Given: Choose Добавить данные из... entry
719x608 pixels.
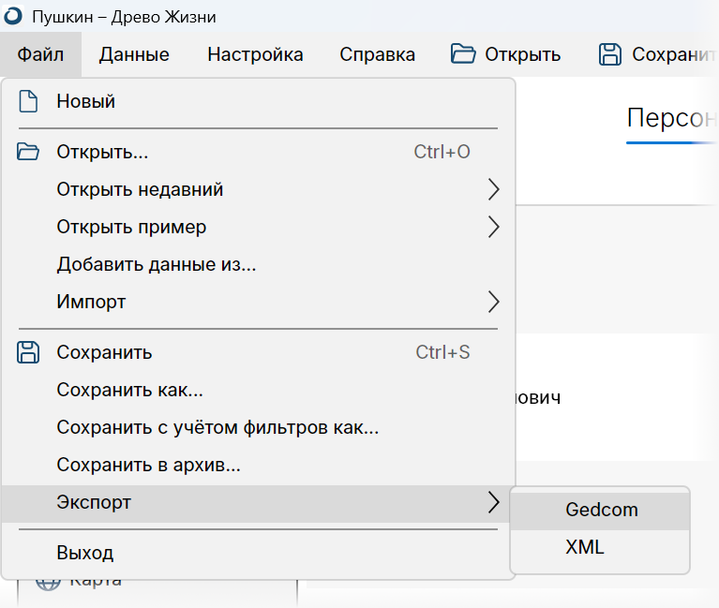Looking at the screenshot, I should [x=259, y=264].
